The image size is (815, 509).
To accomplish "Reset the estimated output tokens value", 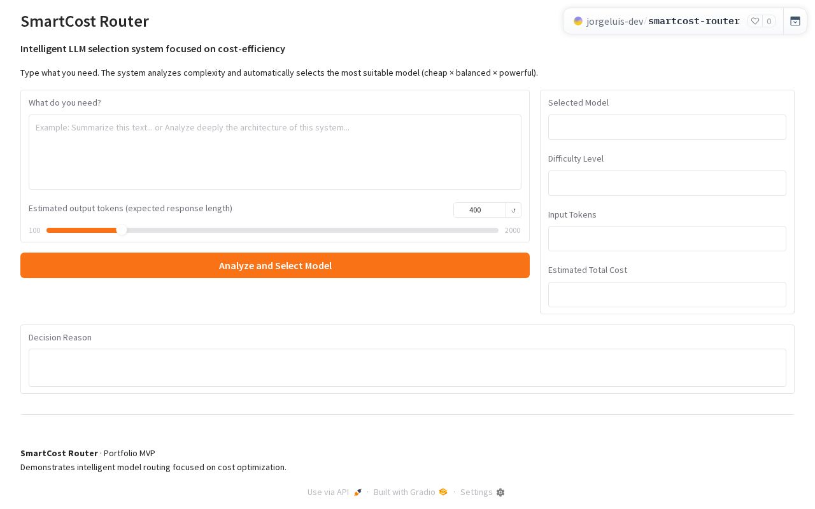I will [x=514, y=210].
